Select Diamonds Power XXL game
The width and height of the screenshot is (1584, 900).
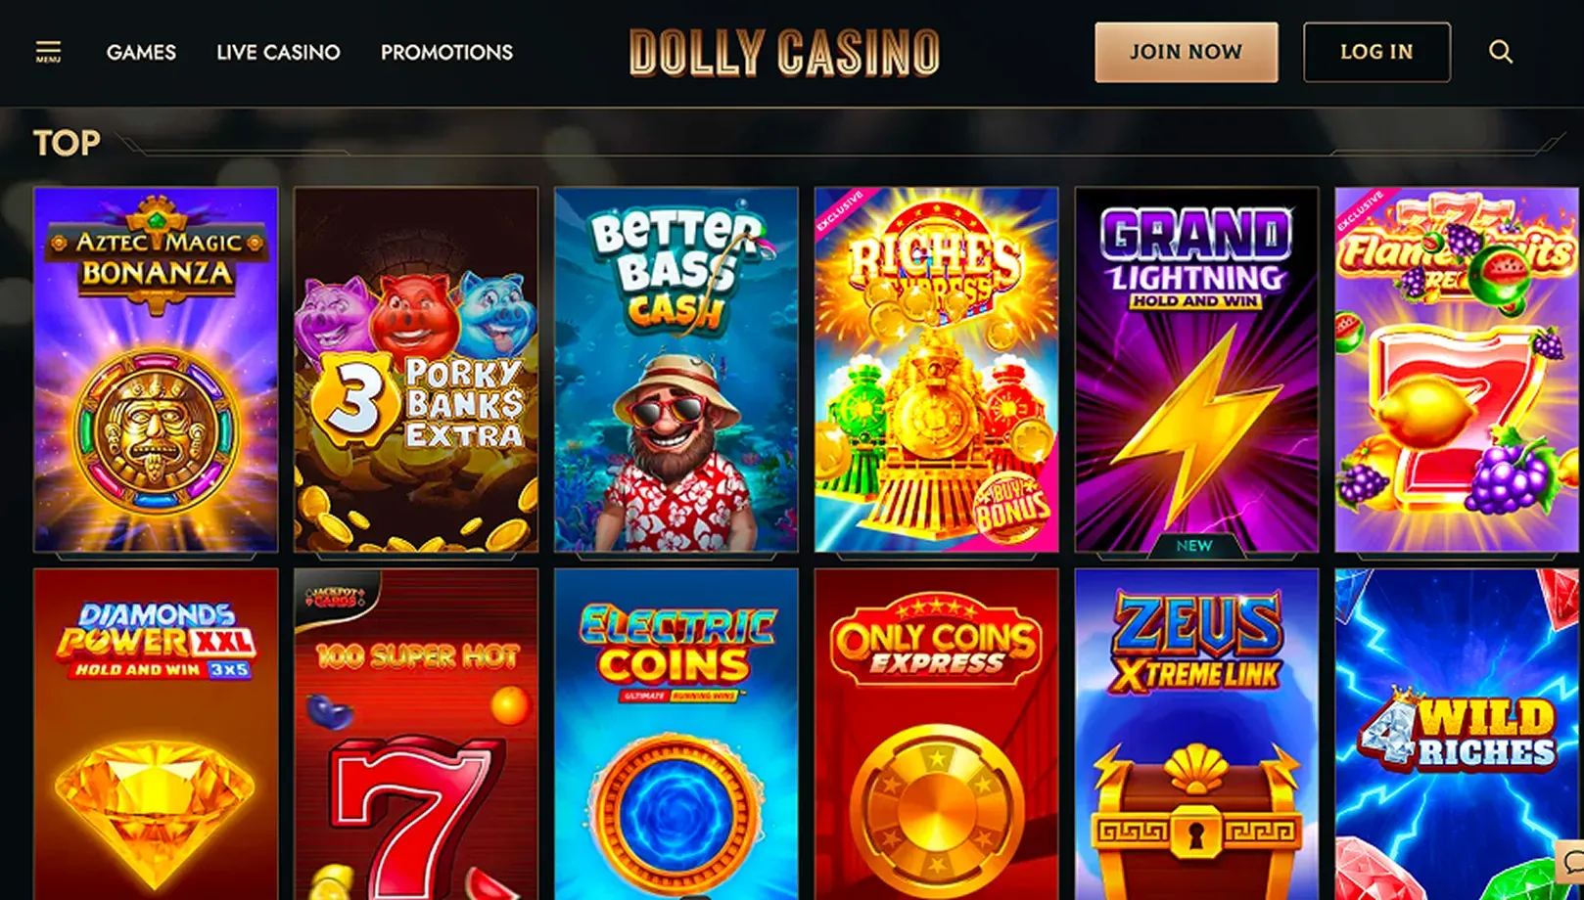coord(156,734)
